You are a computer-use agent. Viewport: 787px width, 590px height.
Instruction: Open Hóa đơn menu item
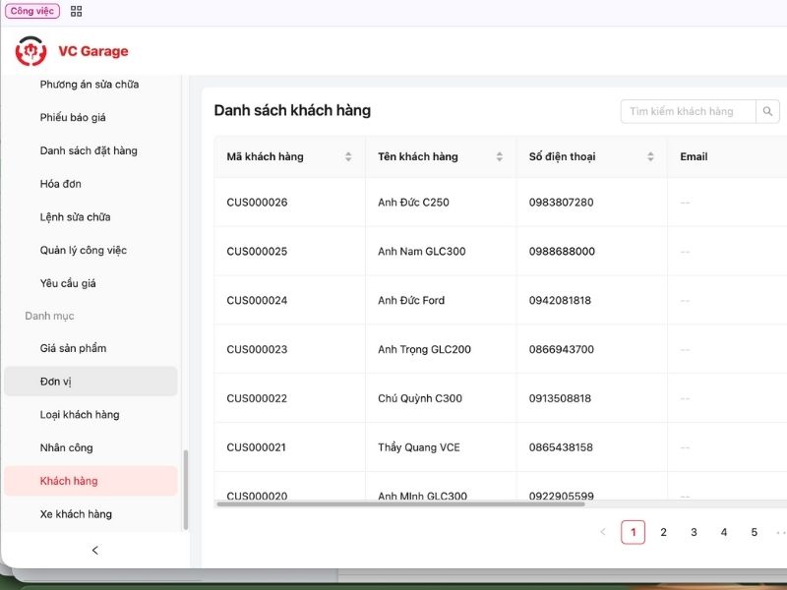61,184
